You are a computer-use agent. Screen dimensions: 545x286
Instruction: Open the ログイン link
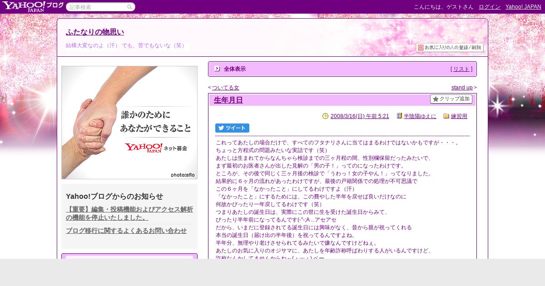(490, 7)
